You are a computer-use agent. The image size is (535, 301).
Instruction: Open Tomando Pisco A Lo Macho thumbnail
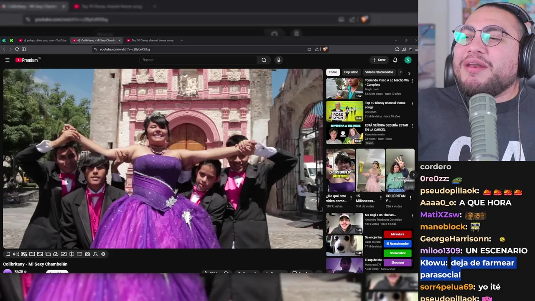(x=345, y=88)
